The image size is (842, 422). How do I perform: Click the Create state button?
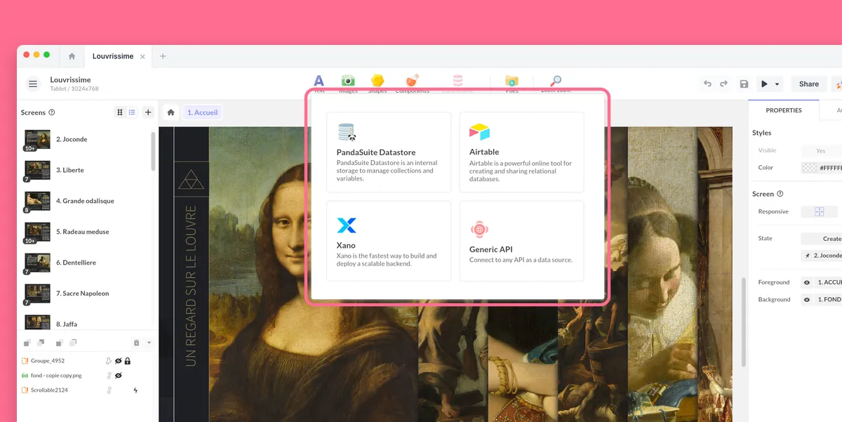[x=822, y=239]
